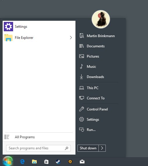This screenshot has width=148, height=166.
Task: Focus the Search programs and files box
Action: pos(38,148)
